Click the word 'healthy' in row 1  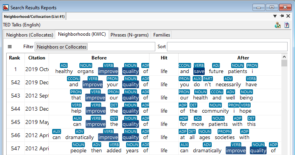pos(64,71)
